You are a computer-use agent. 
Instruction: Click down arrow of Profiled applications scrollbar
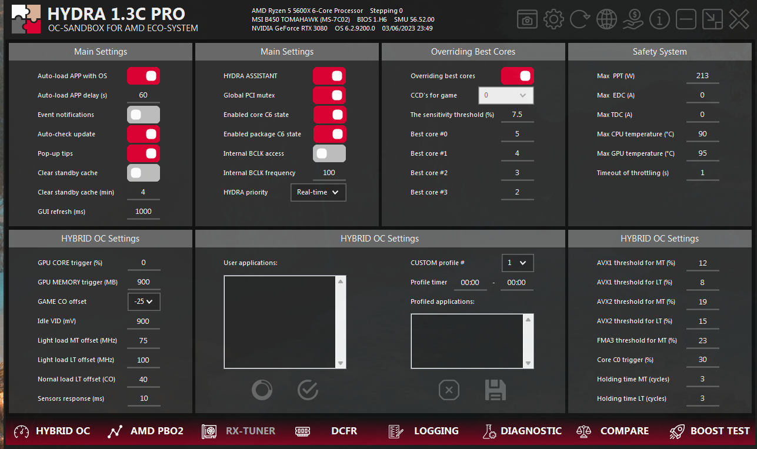(x=528, y=363)
